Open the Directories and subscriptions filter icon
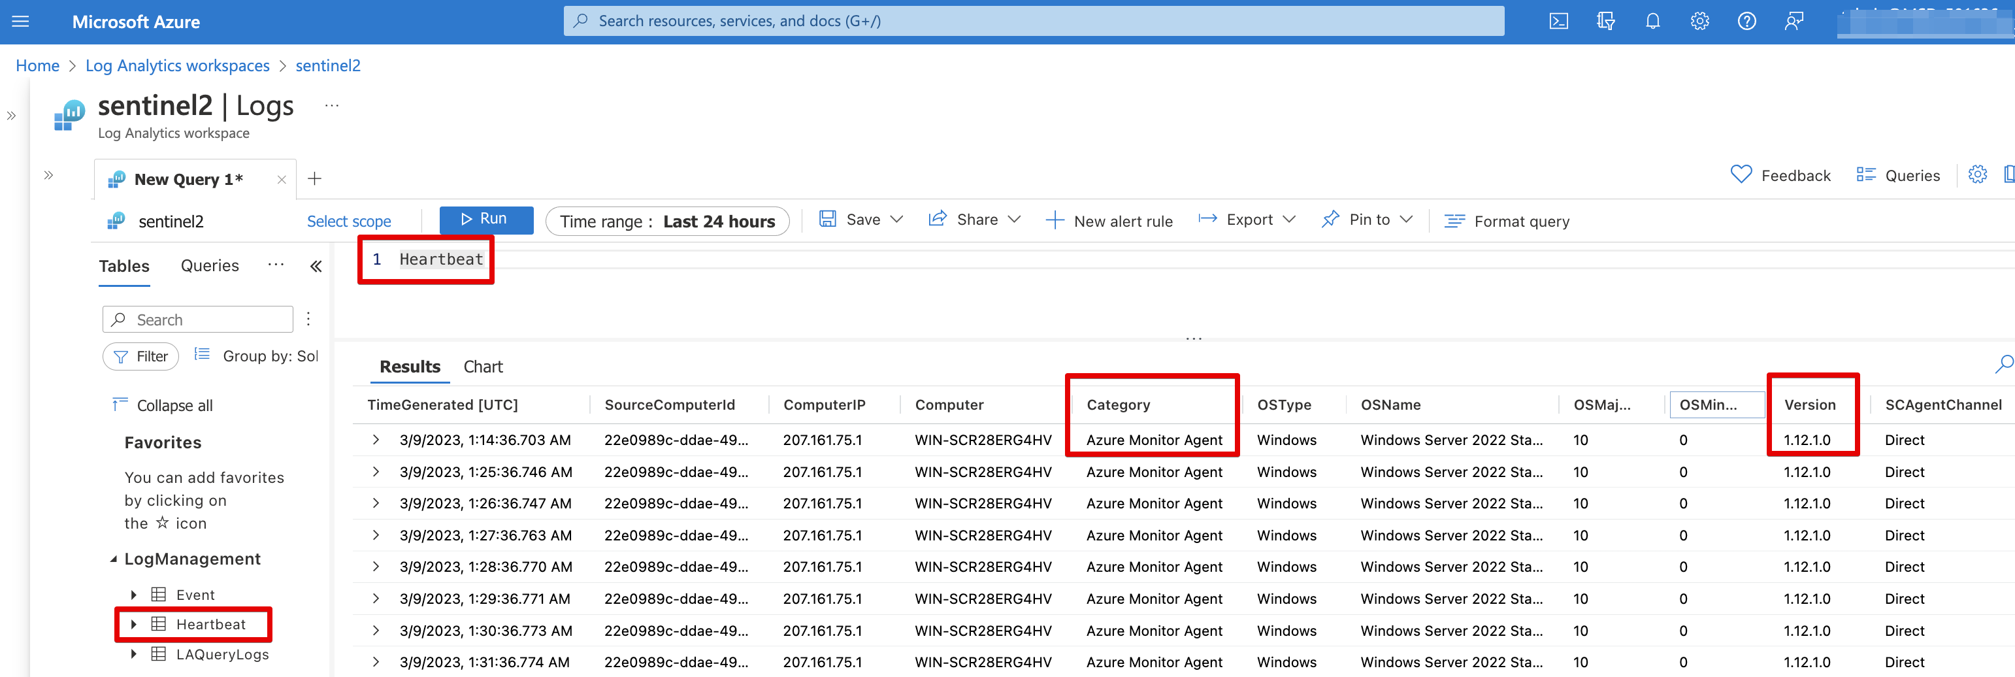The width and height of the screenshot is (2015, 677). 1605,21
